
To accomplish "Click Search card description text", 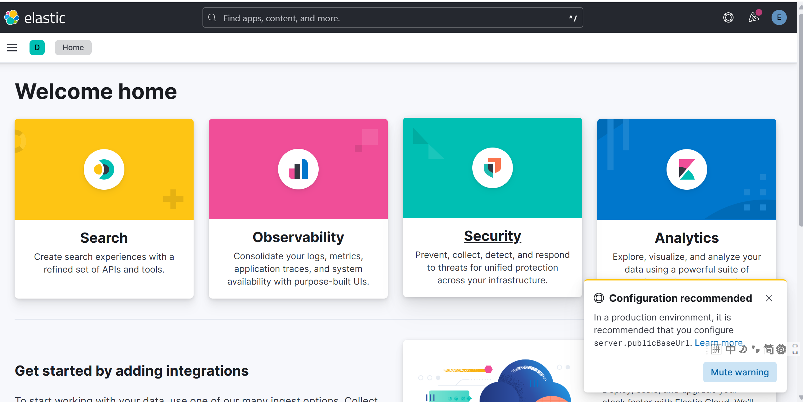I will point(104,263).
